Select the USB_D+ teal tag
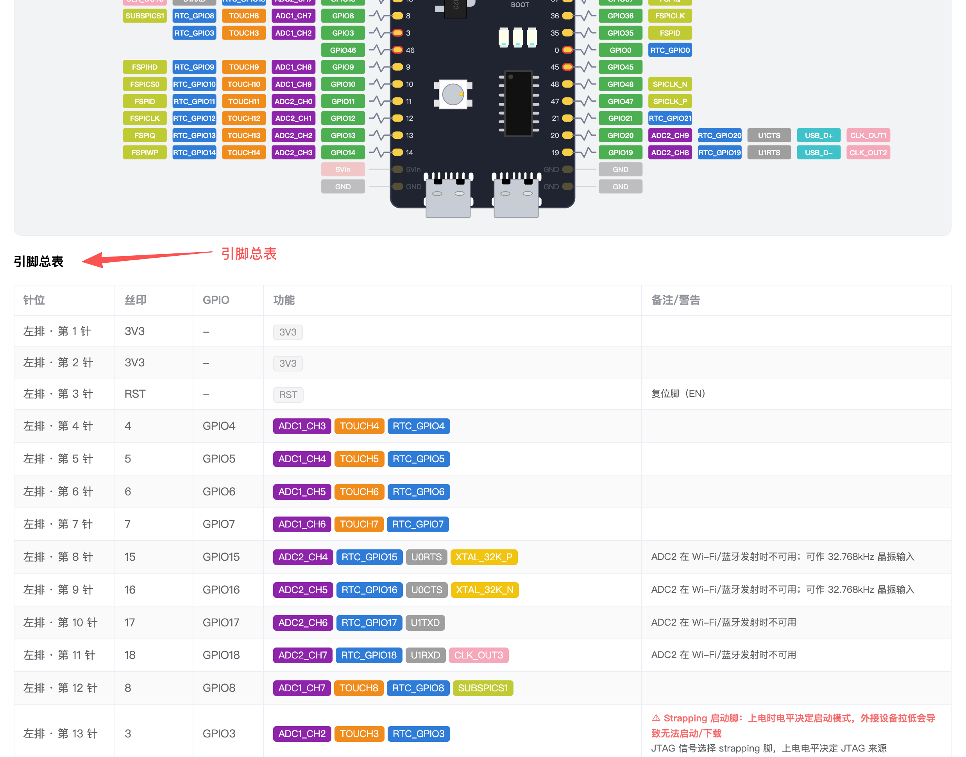Image resolution: width=966 pixels, height=757 pixels. click(x=819, y=136)
